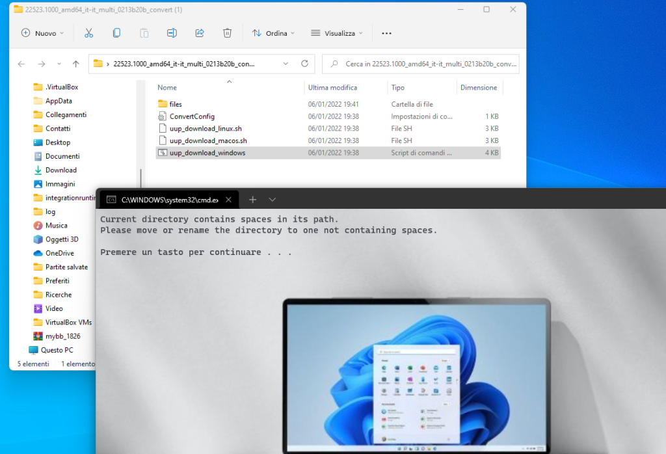Add a new terminal tab with plus
Image resolution: width=666 pixels, height=454 pixels.
[253, 200]
